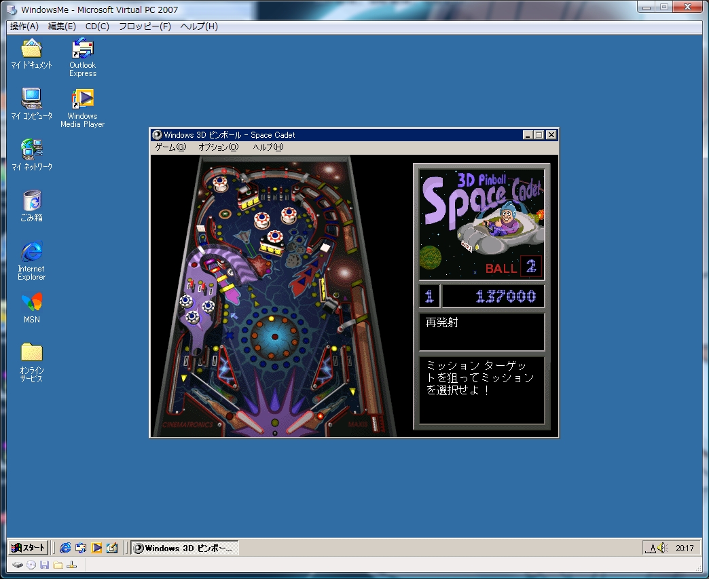Image resolution: width=709 pixels, height=579 pixels.
Task: Select the Windows Media Player desktop shortcut
Action: click(x=83, y=109)
